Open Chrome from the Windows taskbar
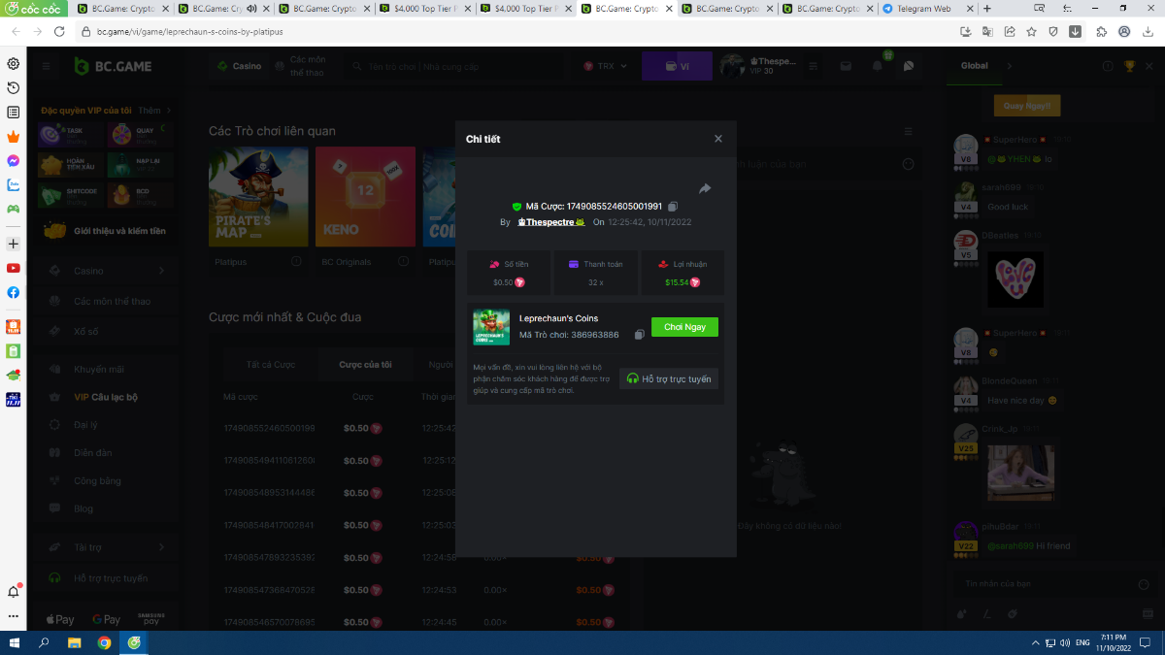Image resolution: width=1165 pixels, height=655 pixels. point(104,642)
